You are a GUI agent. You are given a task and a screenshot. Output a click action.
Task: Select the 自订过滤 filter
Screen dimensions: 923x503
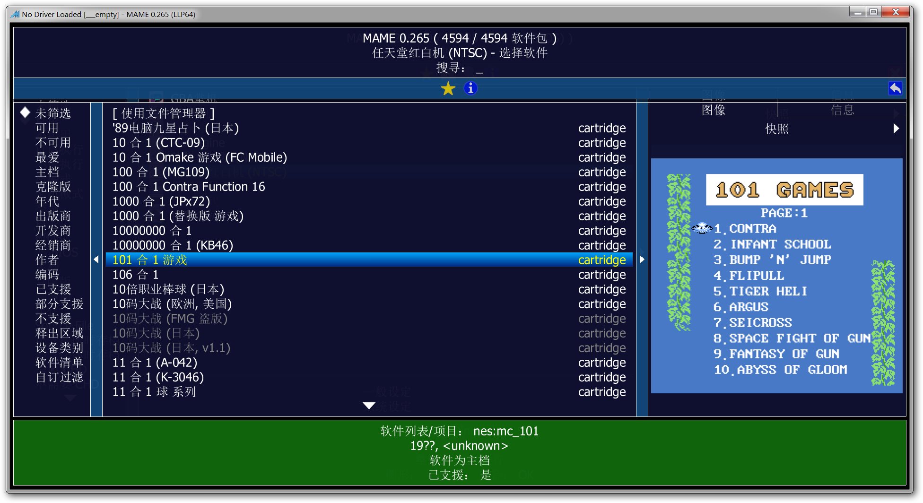(59, 377)
